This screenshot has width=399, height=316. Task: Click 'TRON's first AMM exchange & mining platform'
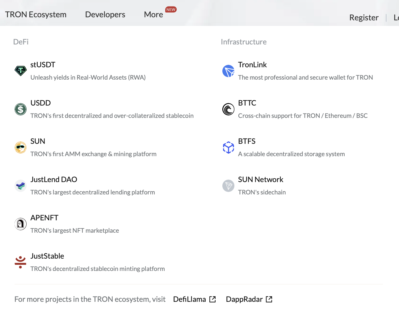pos(94,154)
